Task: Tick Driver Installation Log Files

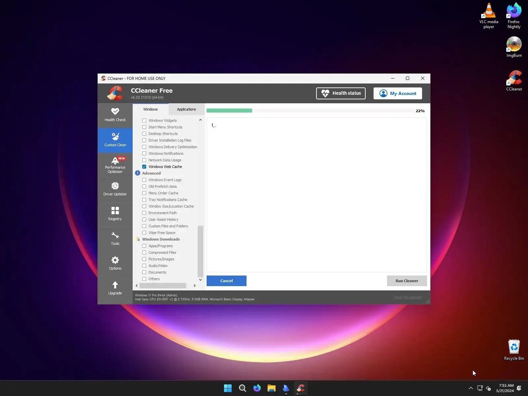Action: click(x=144, y=140)
